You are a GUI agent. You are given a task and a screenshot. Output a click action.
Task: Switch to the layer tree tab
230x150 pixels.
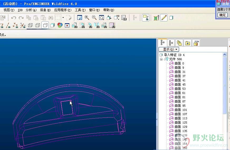pyautogui.click(x=171, y=43)
